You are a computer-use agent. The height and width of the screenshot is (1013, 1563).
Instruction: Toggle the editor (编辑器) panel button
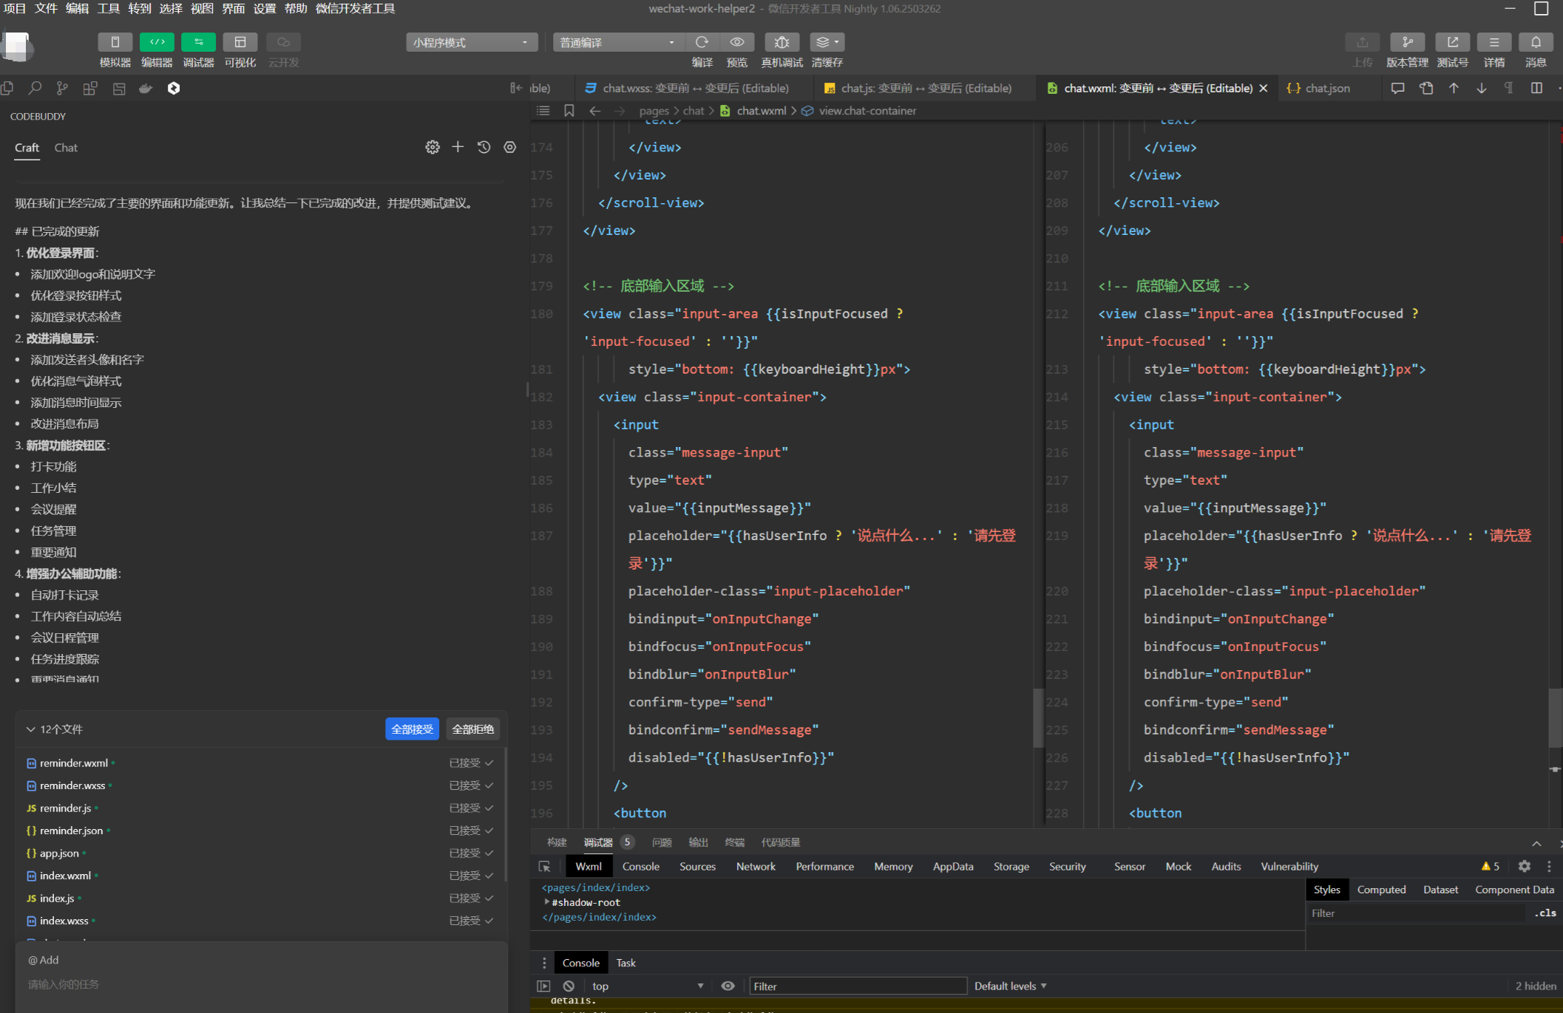157,42
